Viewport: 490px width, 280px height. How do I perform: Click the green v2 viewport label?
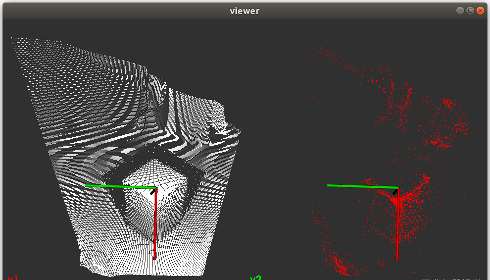[x=256, y=277]
